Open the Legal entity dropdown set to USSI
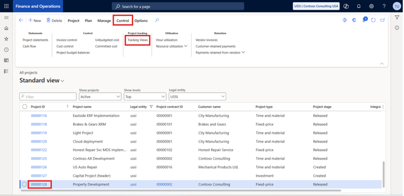 197,97
